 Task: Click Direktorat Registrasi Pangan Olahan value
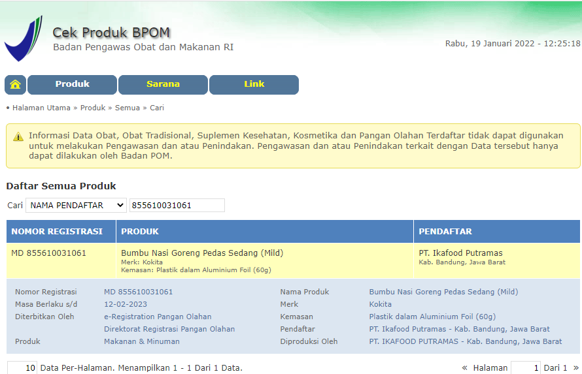169,329
